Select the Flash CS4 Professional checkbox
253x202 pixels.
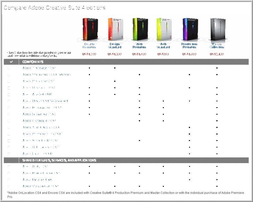tap(9, 101)
